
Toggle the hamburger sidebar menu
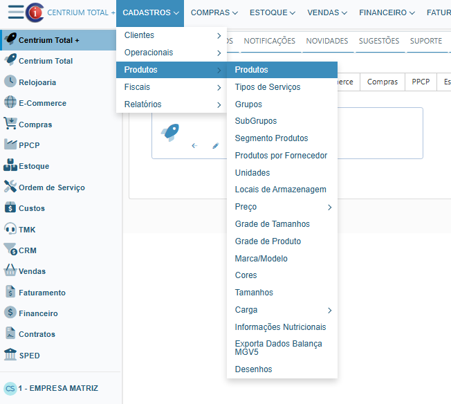pos(15,12)
